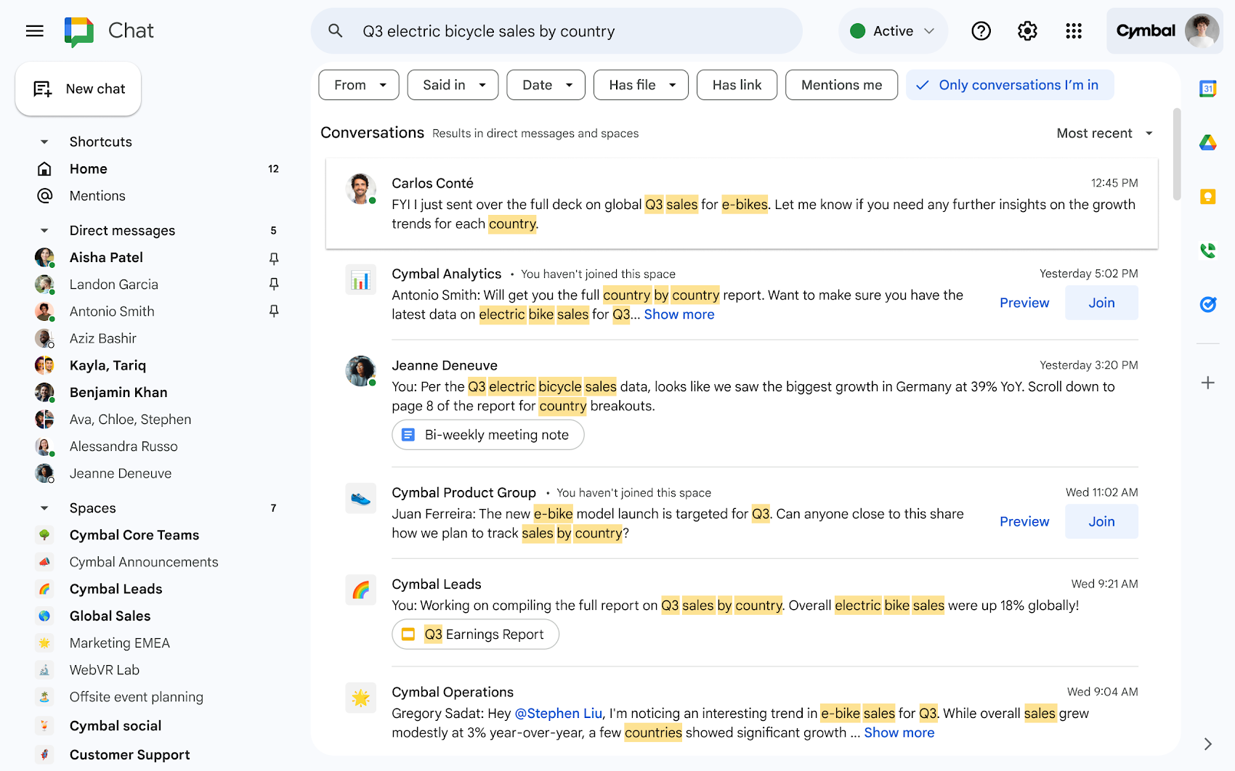1235x771 pixels.
Task: Show more of Cymbal Analytics message
Action: (x=679, y=314)
